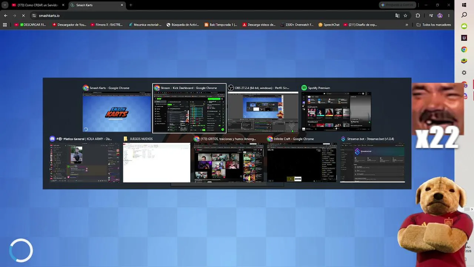
Task: Switch to the OBS 27.2.4 window thumbnail
Action: (263, 108)
